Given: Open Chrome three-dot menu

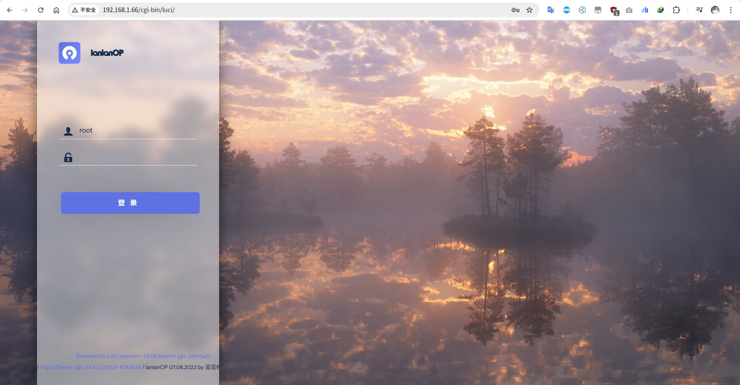Looking at the screenshot, I should click(x=730, y=10).
